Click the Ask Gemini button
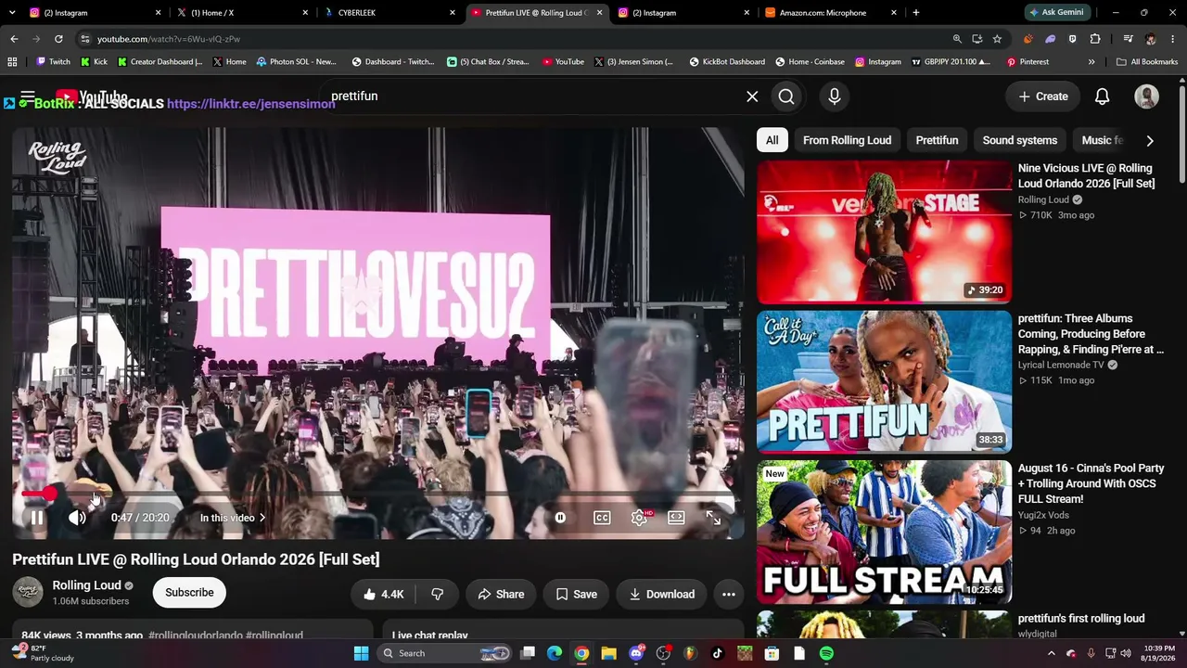Screen dimensions: 1187x668 point(1056,13)
